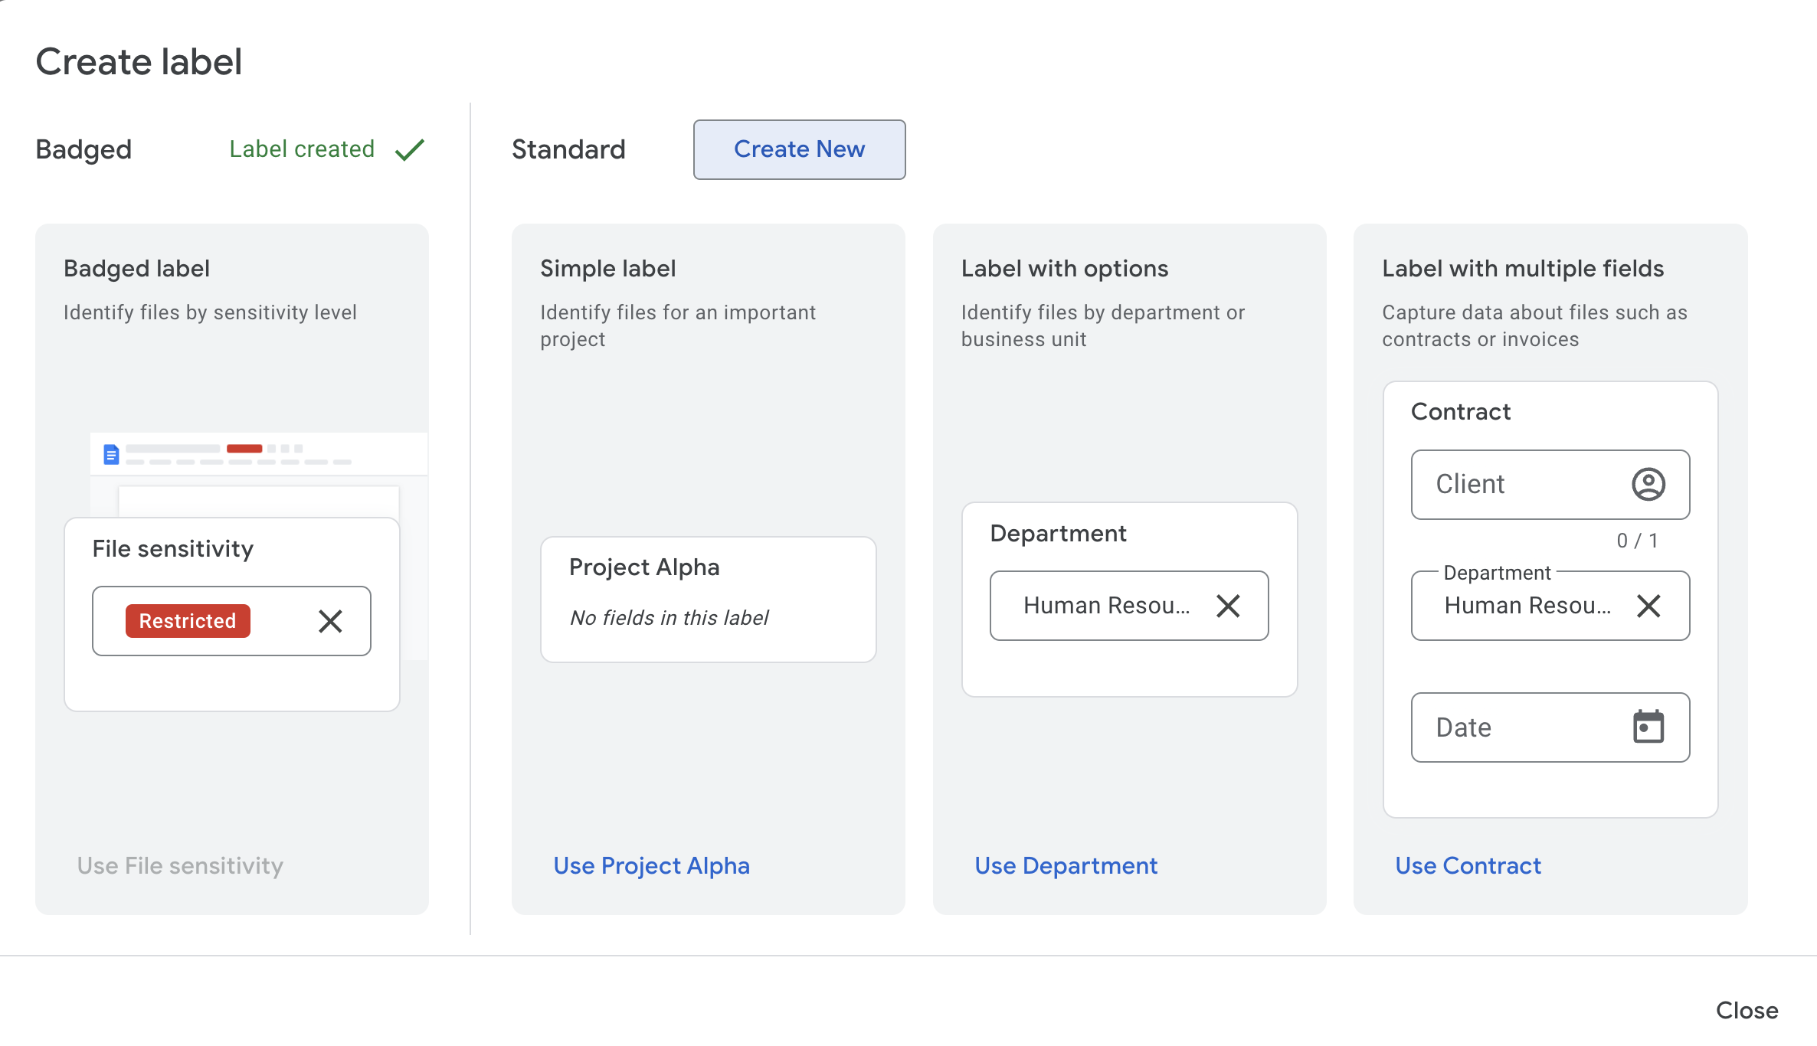The height and width of the screenshot is (1046, 1817).
Task: Click the X icon beside Restricted badge
Action: click(330, 621)
